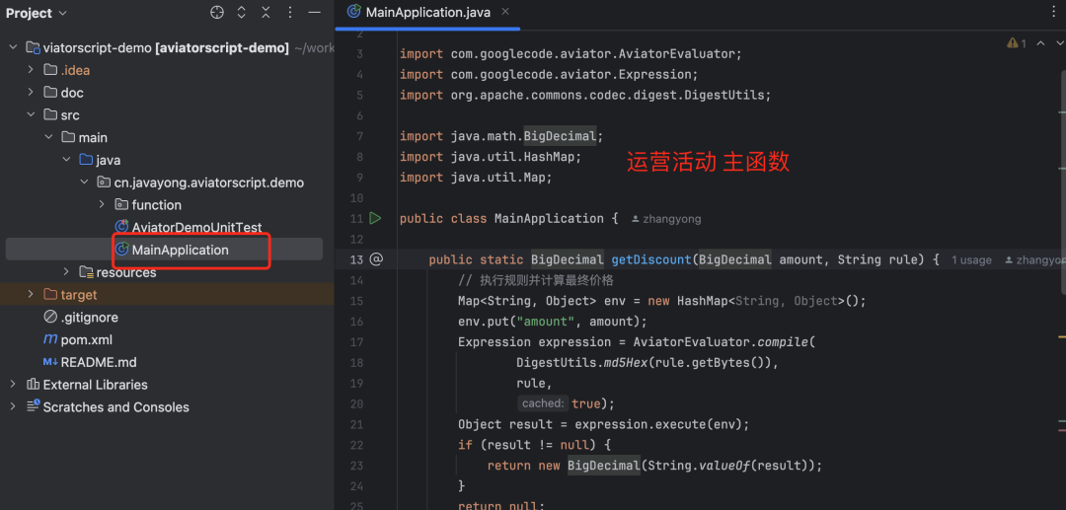
Task: Open the Project view dropdown
Action: click(x=37, y=13)
